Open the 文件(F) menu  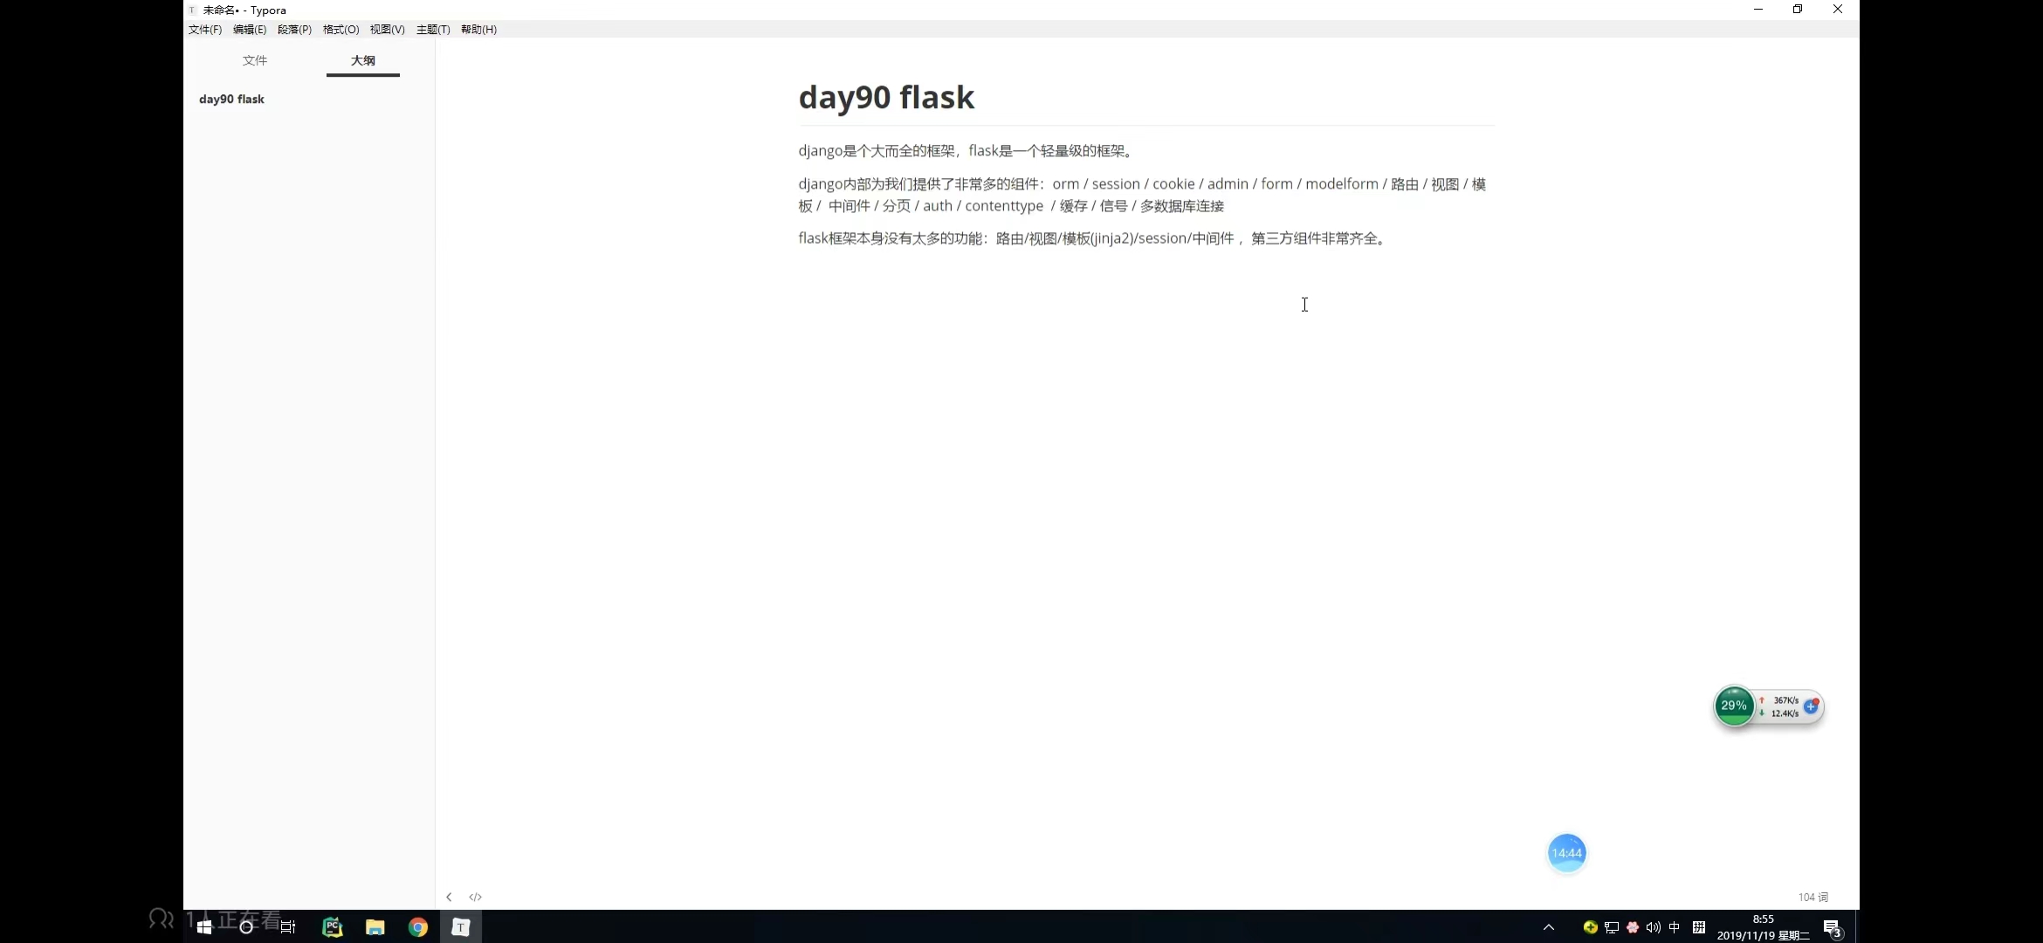pyautogui.click(x=205, y=30)
